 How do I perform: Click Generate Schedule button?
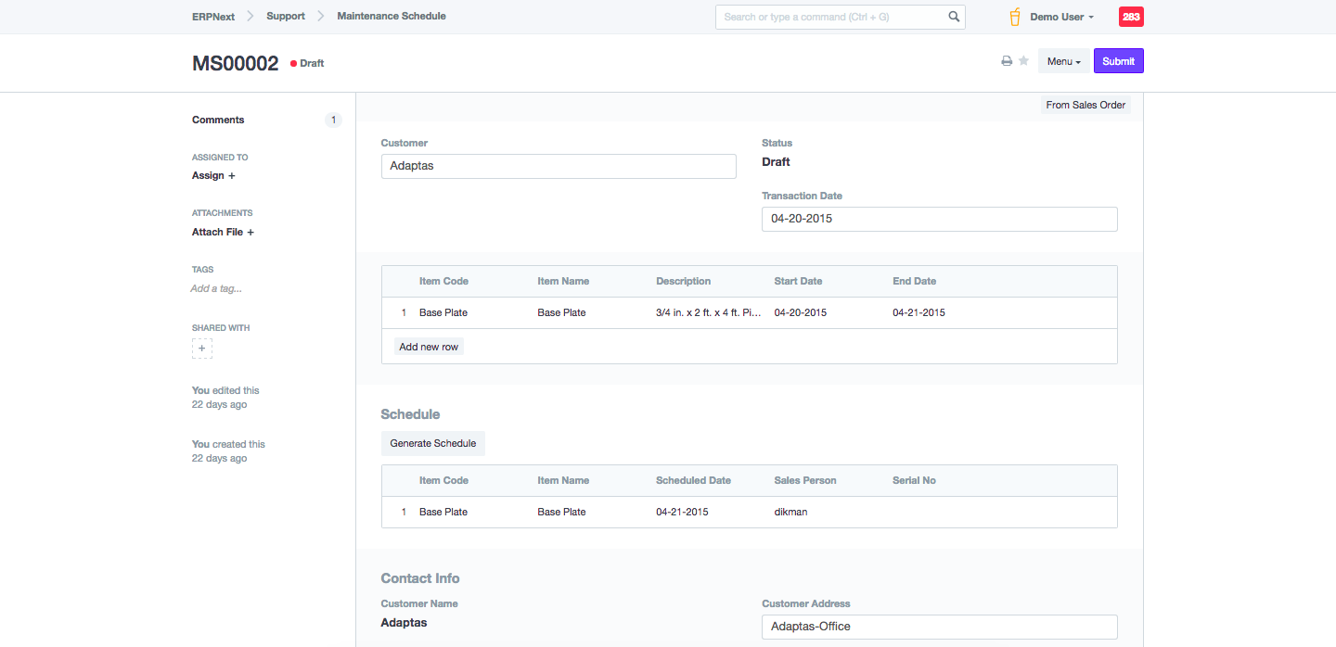click(x=432, y=444)
